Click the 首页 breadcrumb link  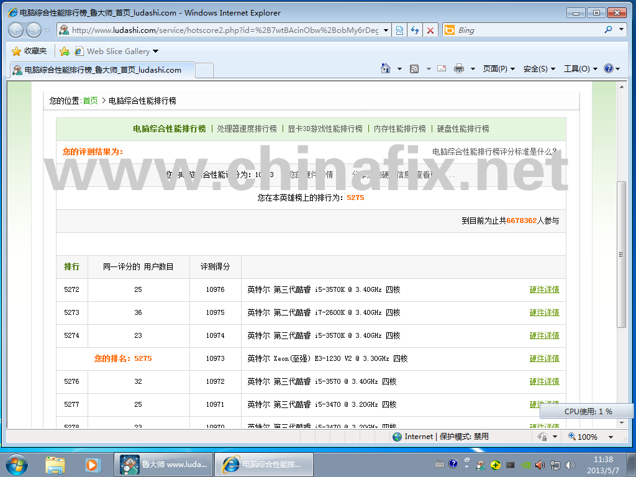point(90,101)
